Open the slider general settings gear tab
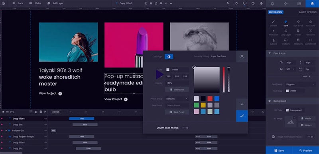Viewport: 319px width, 154px height. (272, 4)
